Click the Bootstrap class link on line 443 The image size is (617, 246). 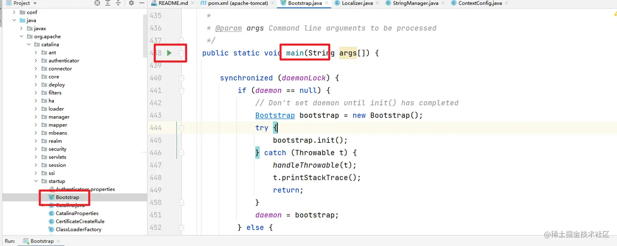275,115
